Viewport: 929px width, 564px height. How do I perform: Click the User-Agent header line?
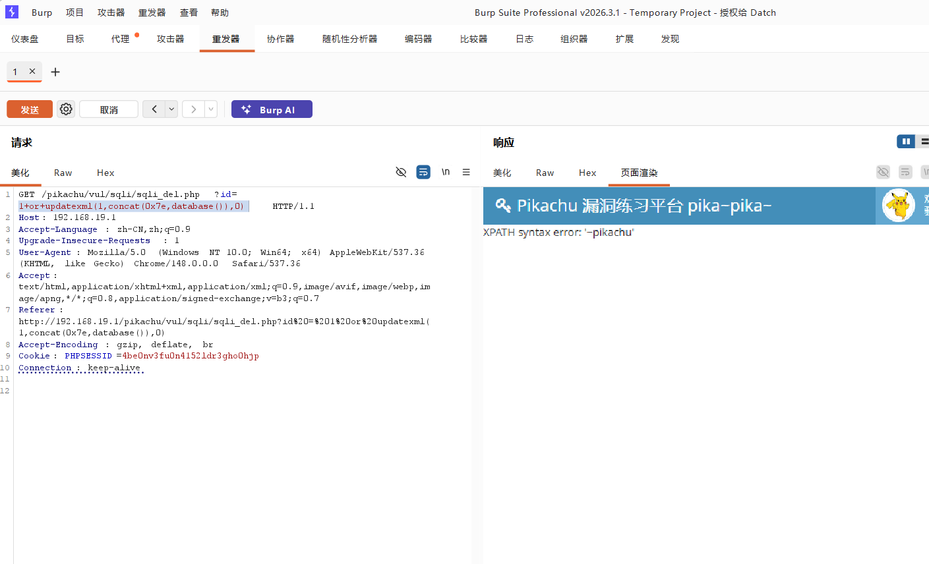222,258
